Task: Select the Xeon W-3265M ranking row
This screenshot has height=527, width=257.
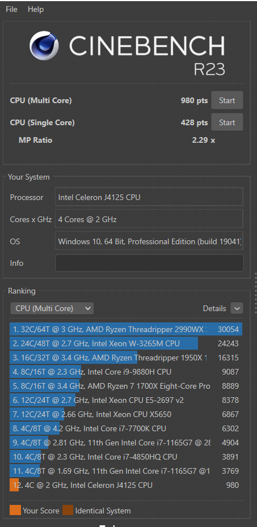Action: pos(126,343)
